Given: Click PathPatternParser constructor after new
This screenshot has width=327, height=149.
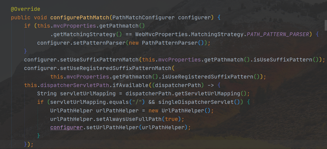Looking at the screenshot, I should coord(170,43).
